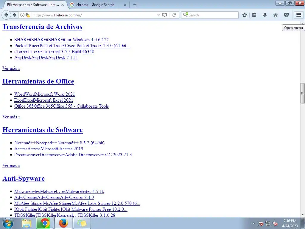Viewport: 305px width, 229px height.
Task: Open Adobe Dreamweaver CC 2023 link
Action: click(x=73, y=155)
